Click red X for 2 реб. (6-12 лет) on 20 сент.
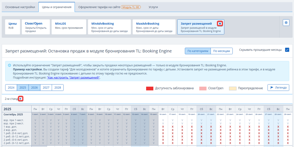 [202, 143]
